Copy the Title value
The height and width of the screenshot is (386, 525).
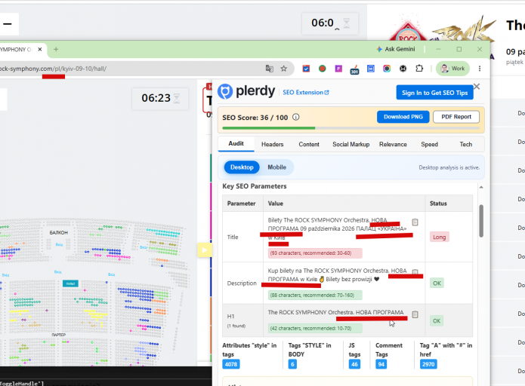[x=415, y=222]
